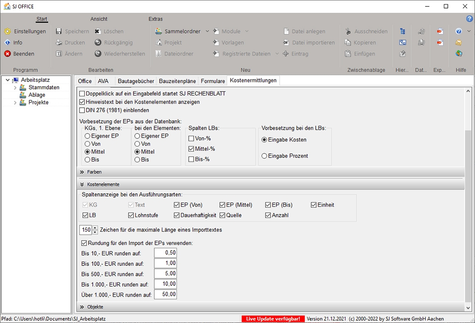Click the red Beenden exit icon
Viewport: 475px width, 323px height.
(8, 54)
